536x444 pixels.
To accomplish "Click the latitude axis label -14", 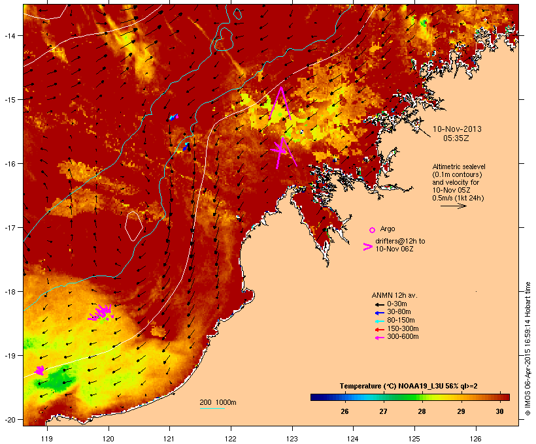I will (9, 35).
